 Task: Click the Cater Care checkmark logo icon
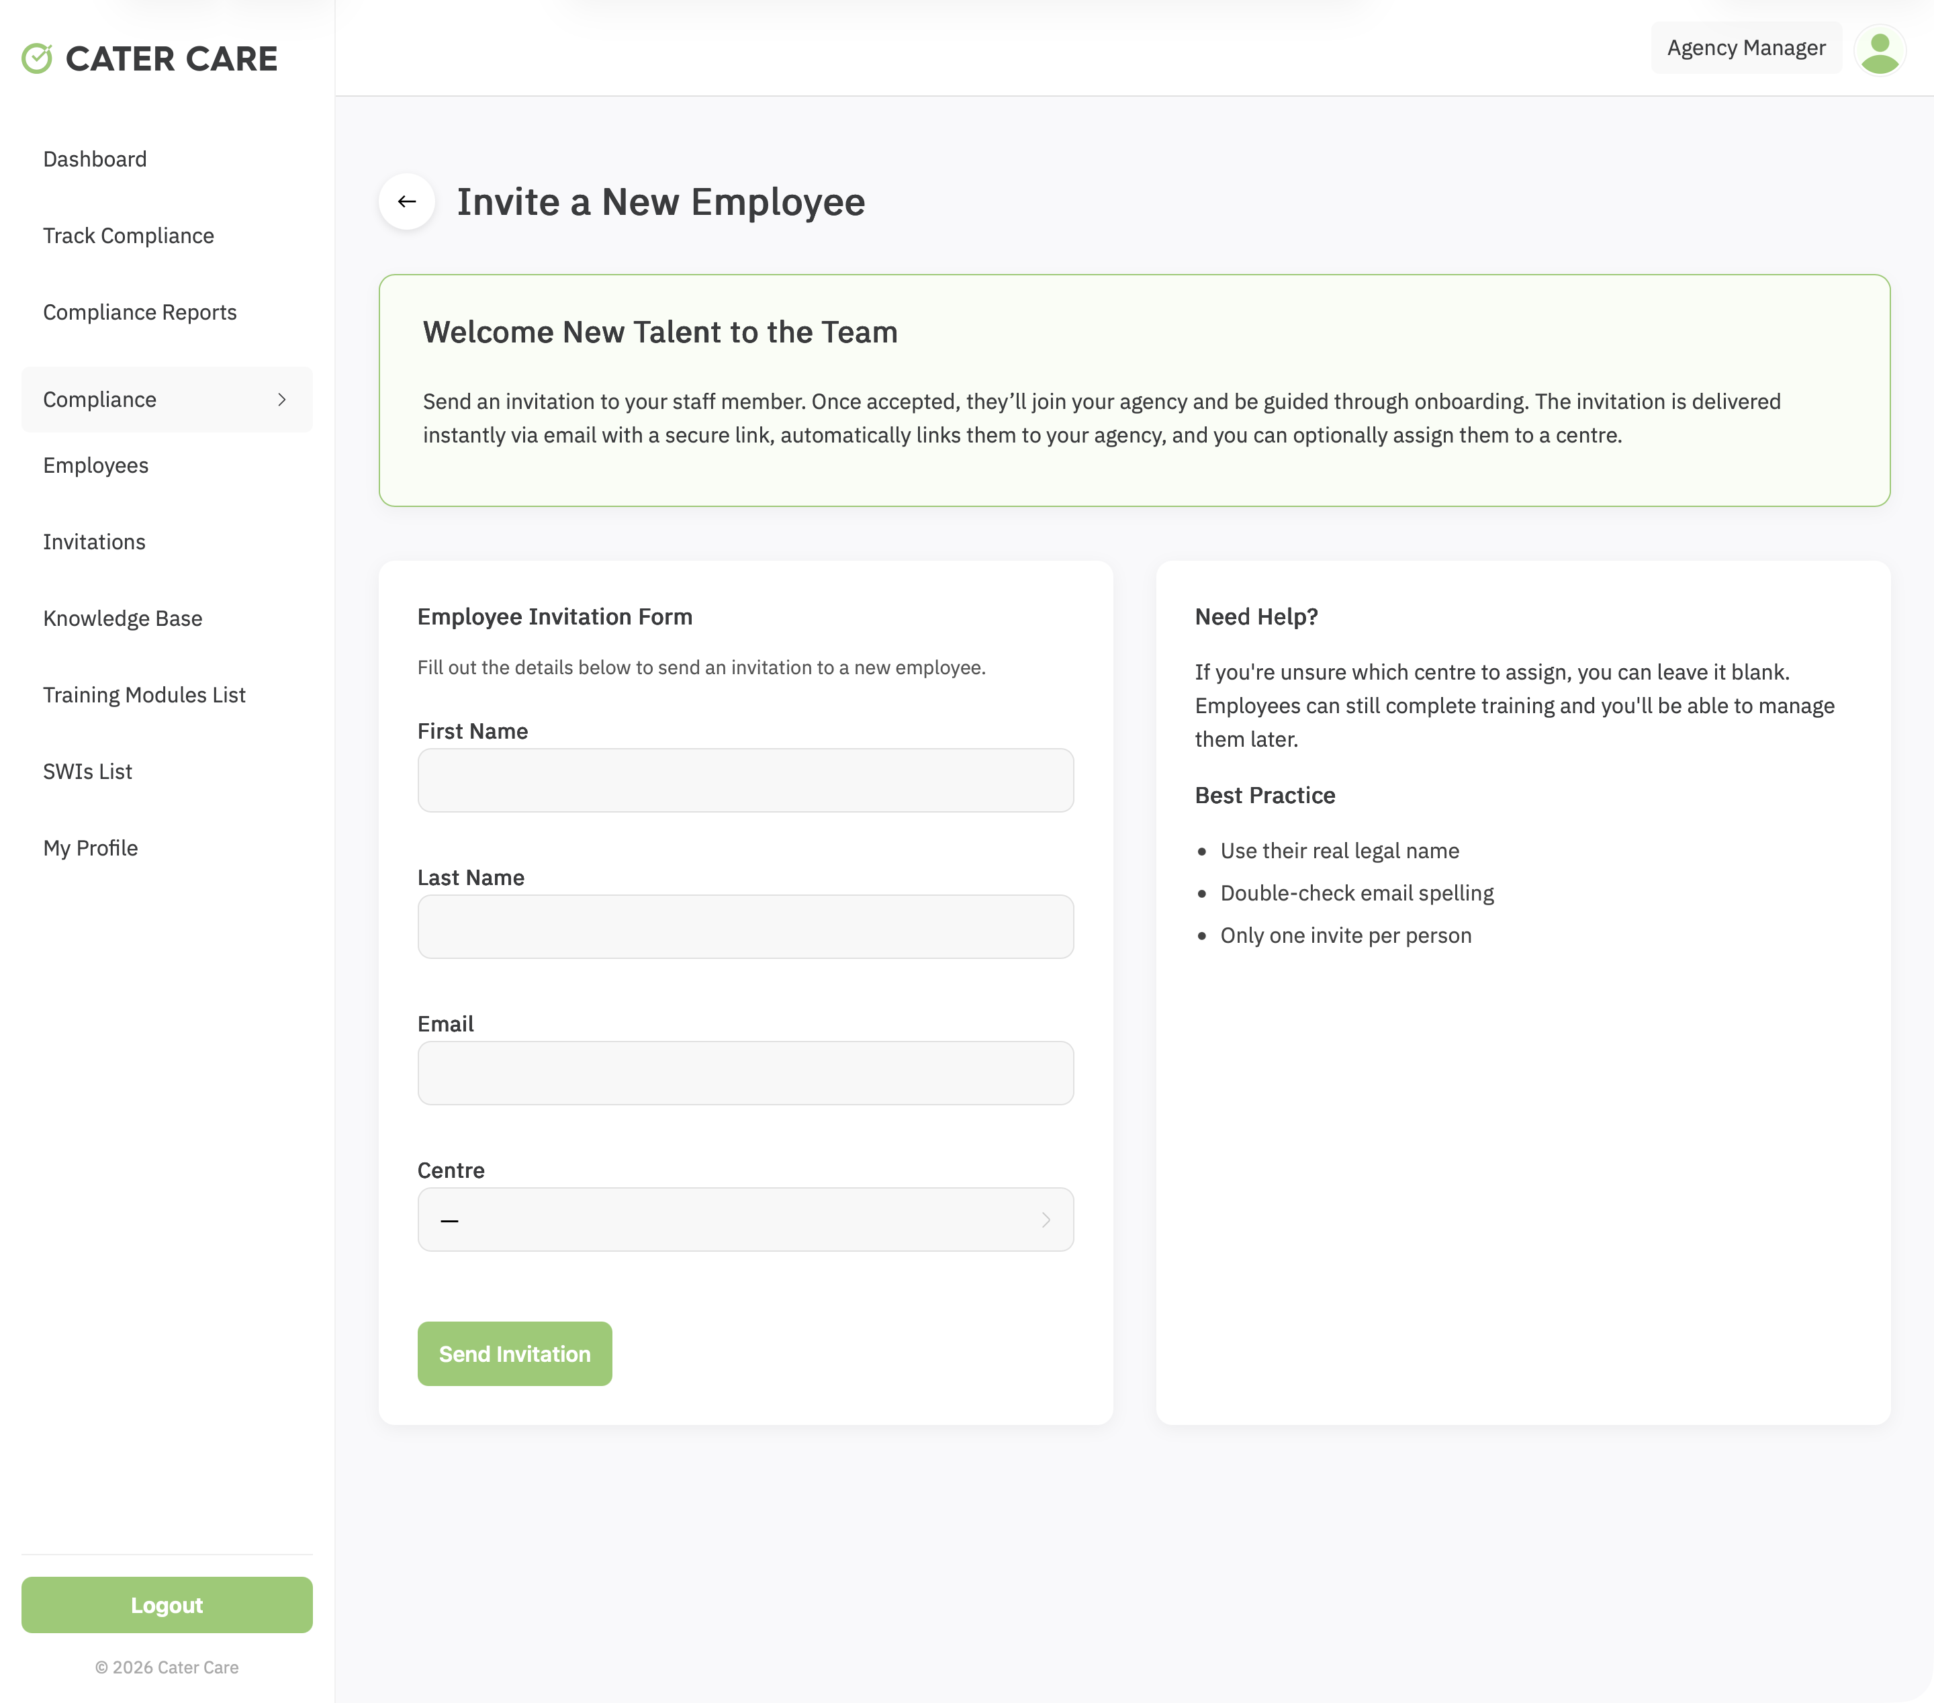point(37,58)
